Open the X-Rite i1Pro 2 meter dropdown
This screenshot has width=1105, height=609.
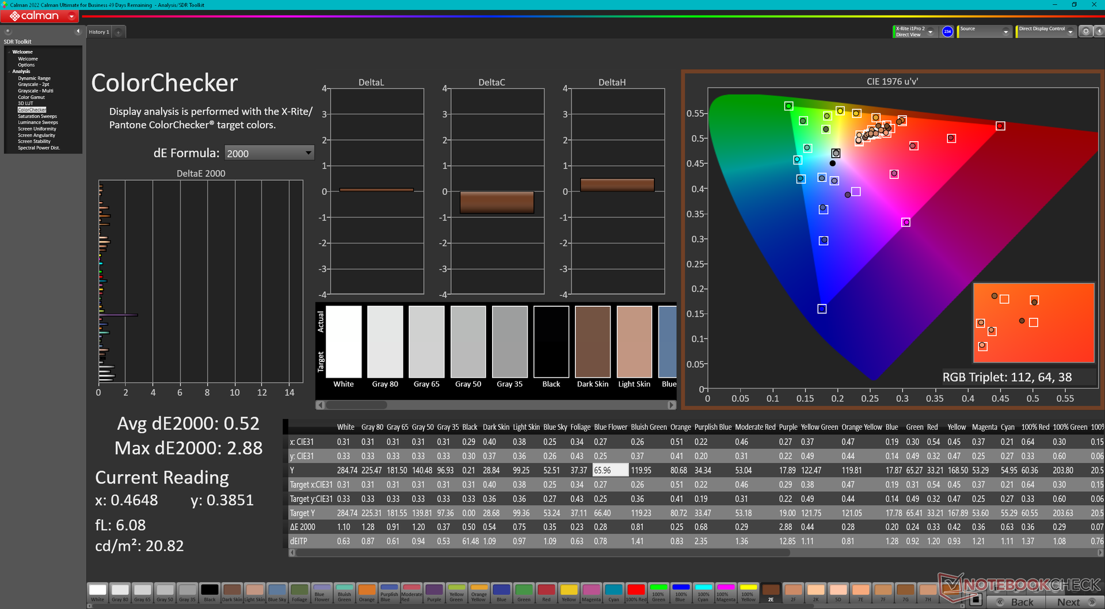click(x=930, y=32)
